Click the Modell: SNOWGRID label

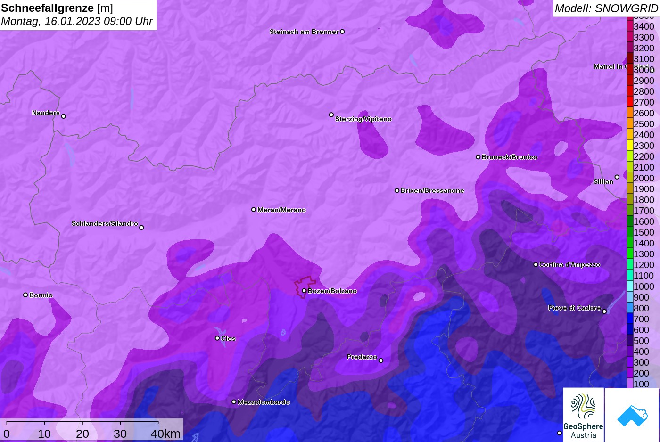pos(606,8)
